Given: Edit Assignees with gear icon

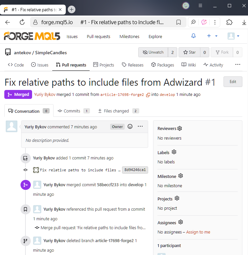Looking at the screenshot, I should (x=181, y=222).
